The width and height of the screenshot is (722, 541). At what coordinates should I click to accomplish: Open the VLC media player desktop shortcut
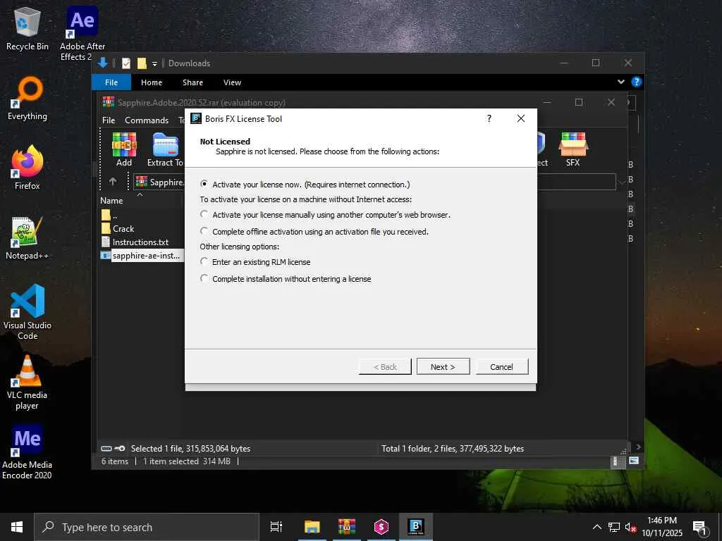[27, 383]
